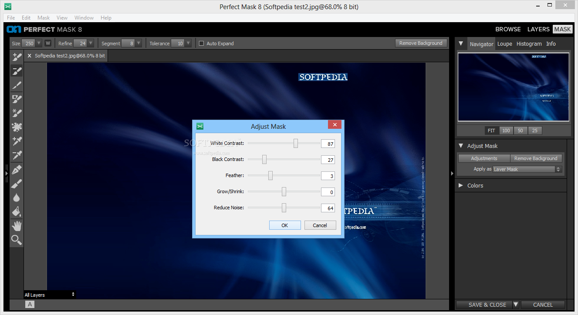Select the Drop Brush tool (brush with minus)
The height and width of the screenshot is (315, 578).
pos(17,71)
